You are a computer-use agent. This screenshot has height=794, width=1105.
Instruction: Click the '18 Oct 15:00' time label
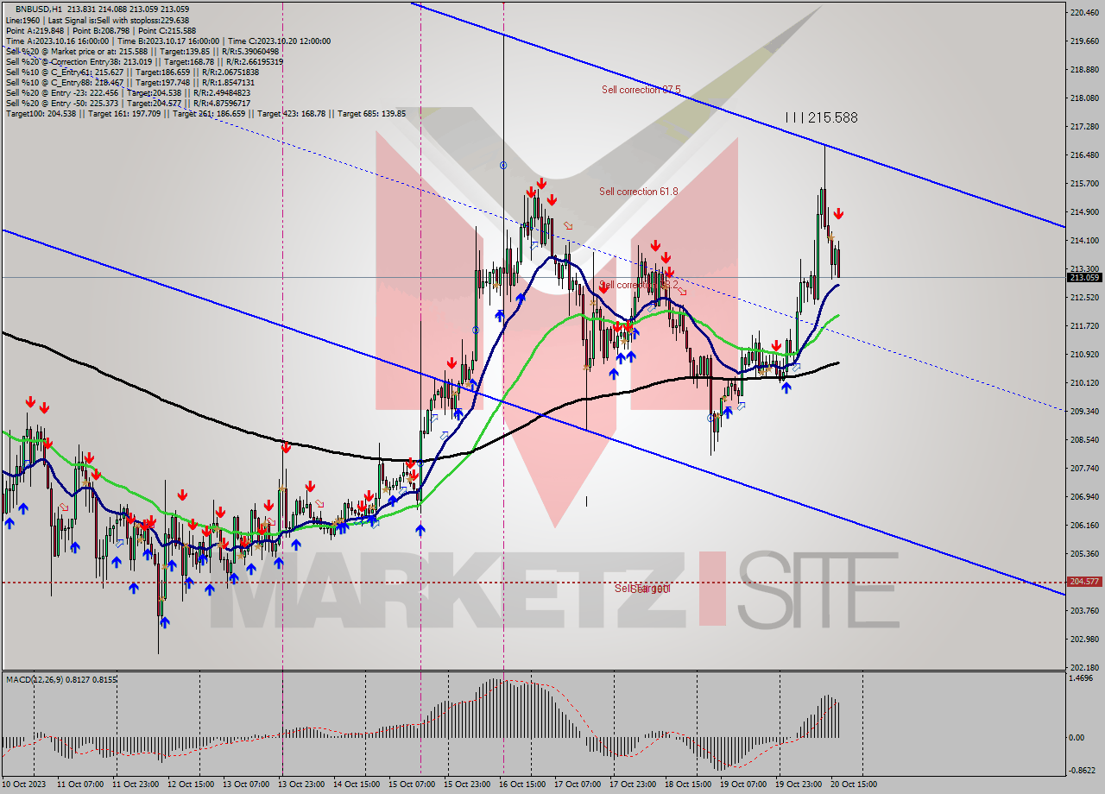(688, 785)
